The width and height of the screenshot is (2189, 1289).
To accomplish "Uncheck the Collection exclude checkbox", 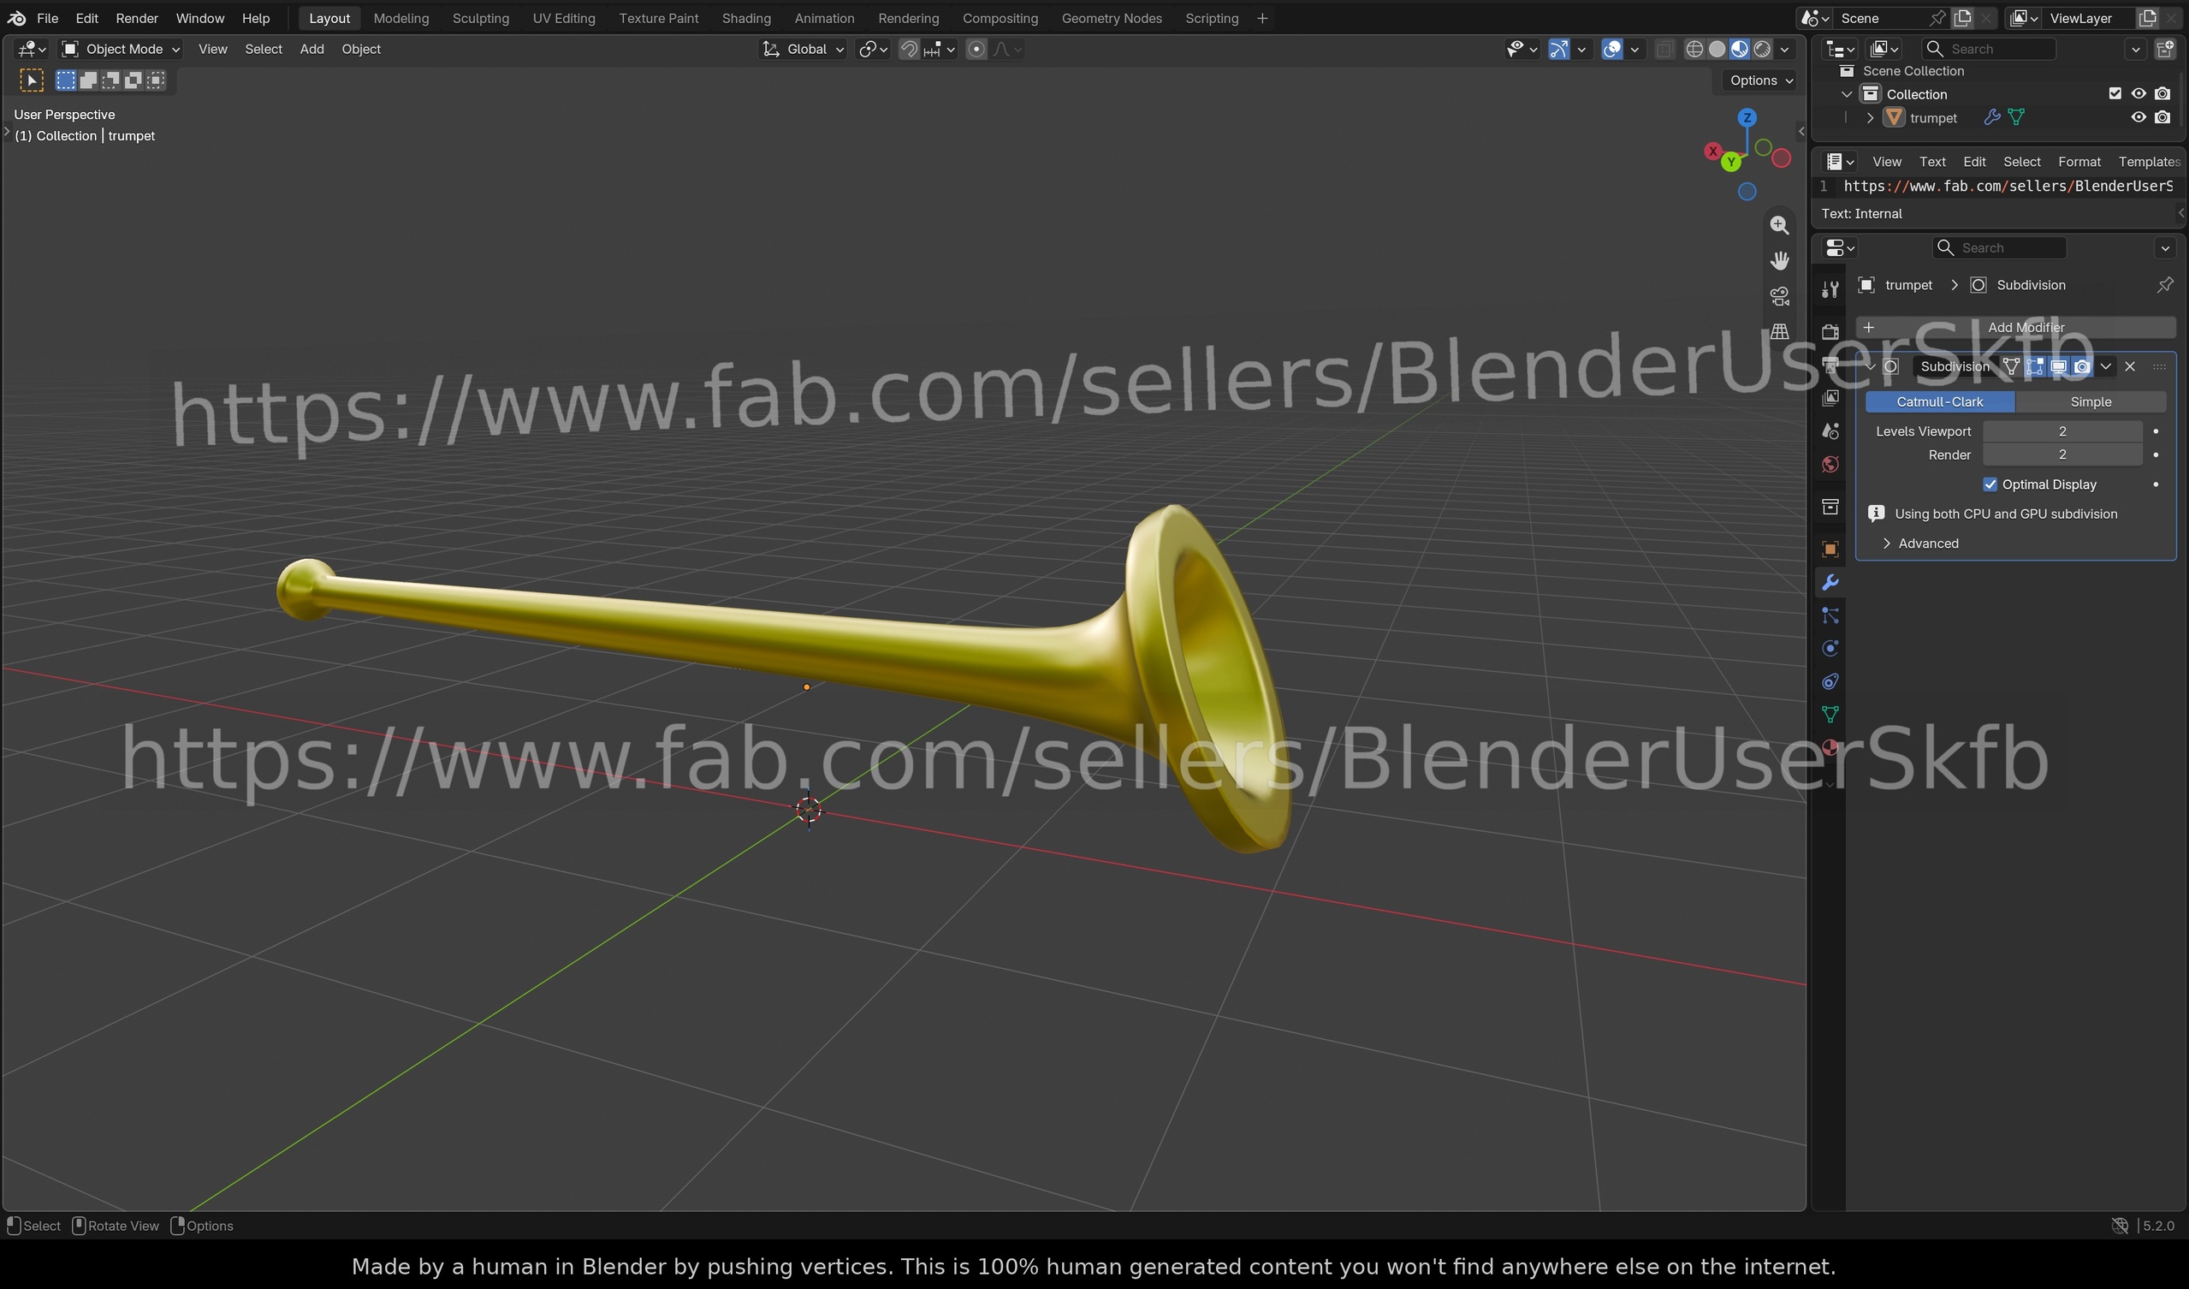I will click(x=2115, y=94).
